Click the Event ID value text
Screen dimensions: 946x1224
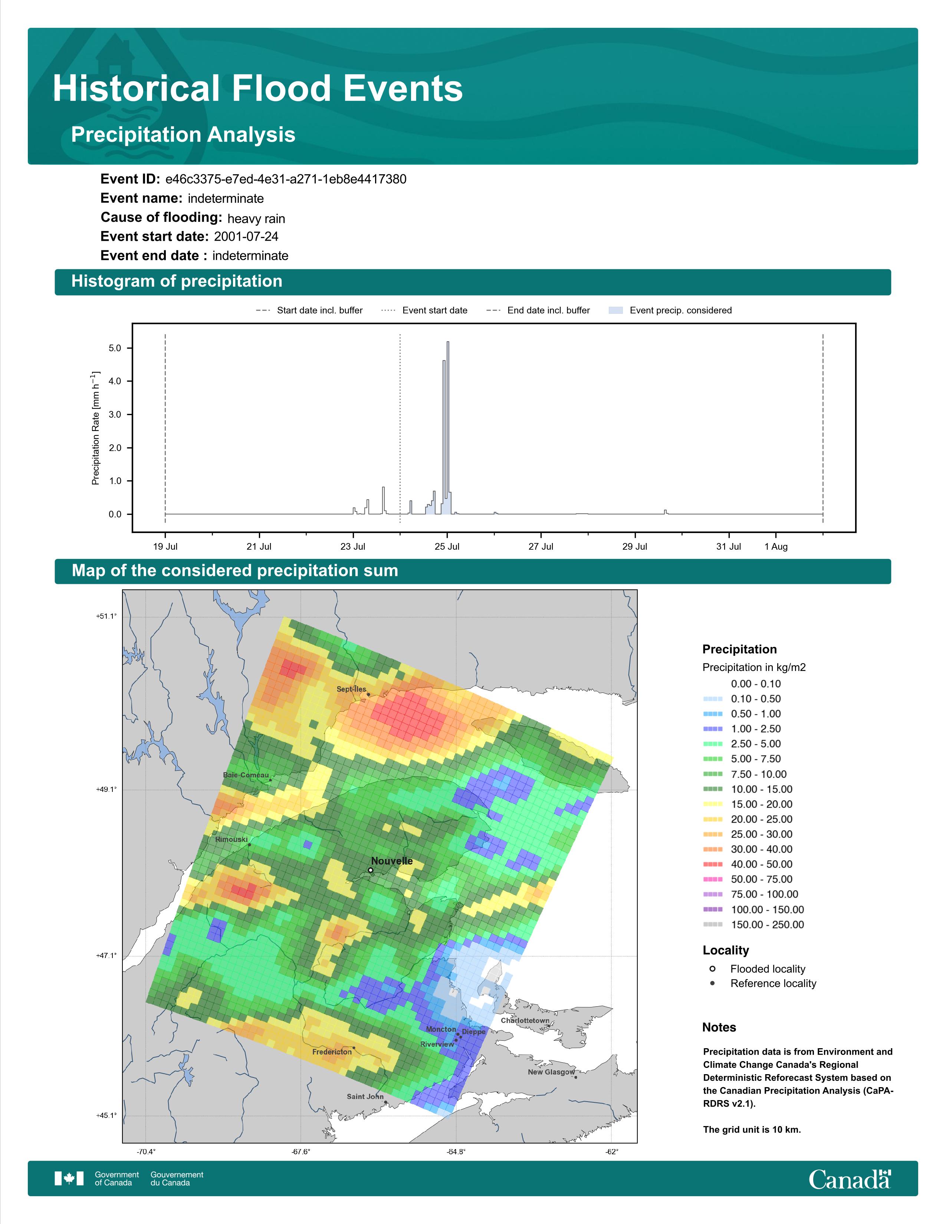(x=286, y=180)
